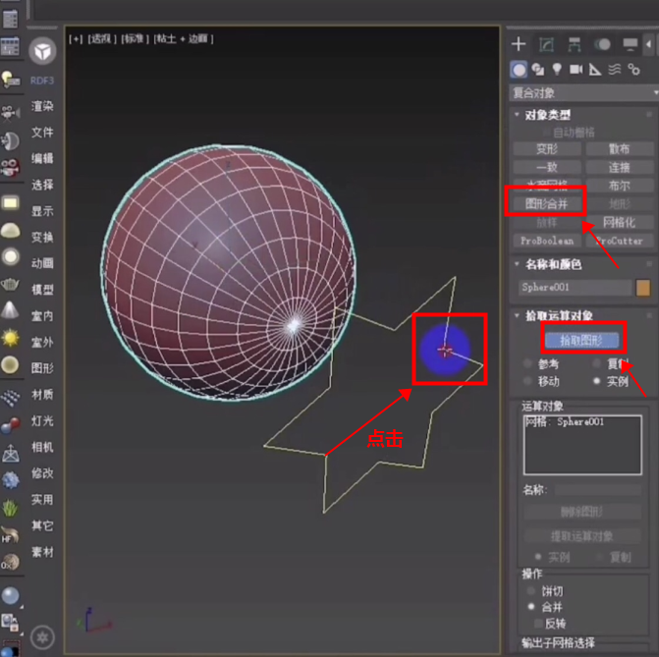659x657 pixels.
Task: Click the RDF3 plugin logo icon
Action: point(42,52)
